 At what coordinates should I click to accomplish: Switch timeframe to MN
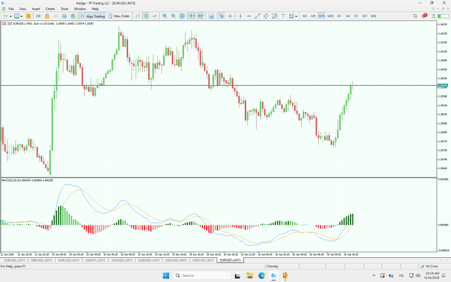pyautogui.click(x=373, y=16)
